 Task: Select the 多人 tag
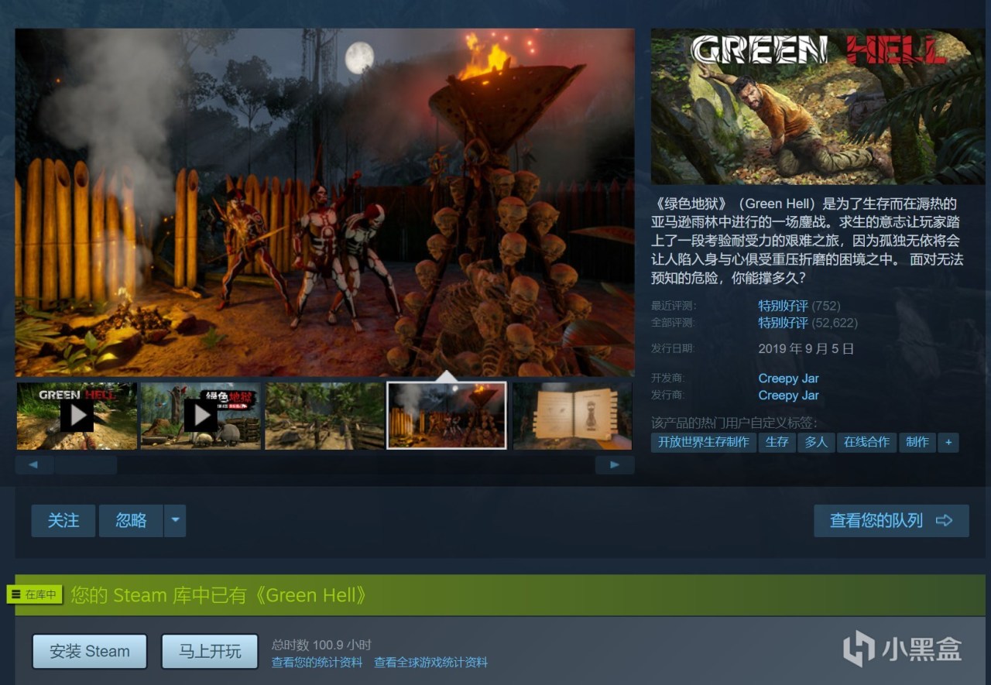point(816,442)
